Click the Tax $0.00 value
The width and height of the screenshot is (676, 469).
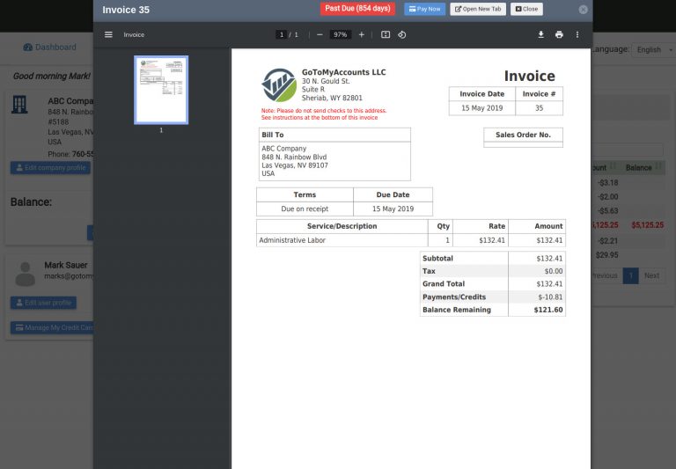point(553,271)
